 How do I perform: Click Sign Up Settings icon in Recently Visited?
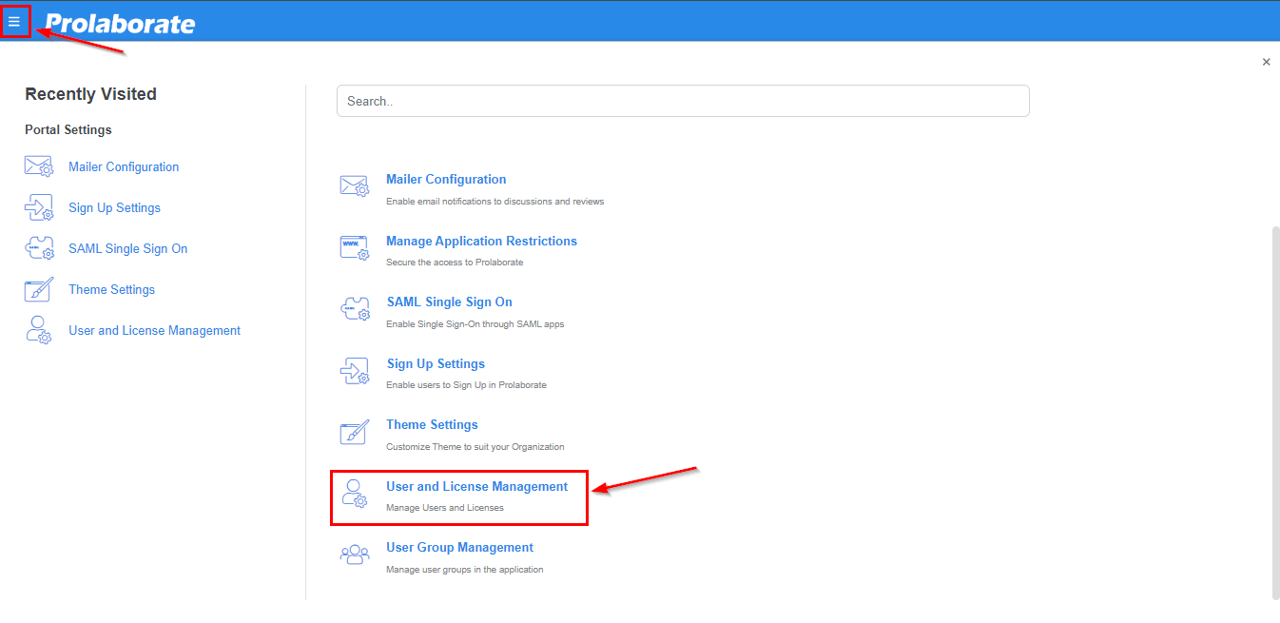pyautogui.click(x=38, y=207)
